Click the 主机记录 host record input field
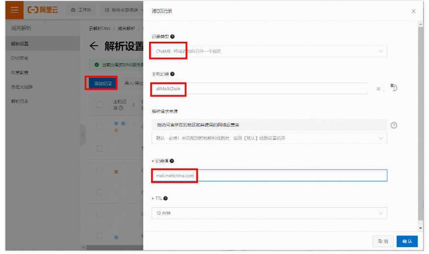The height and width of the screenshot is (254, 429). [259, 89]
